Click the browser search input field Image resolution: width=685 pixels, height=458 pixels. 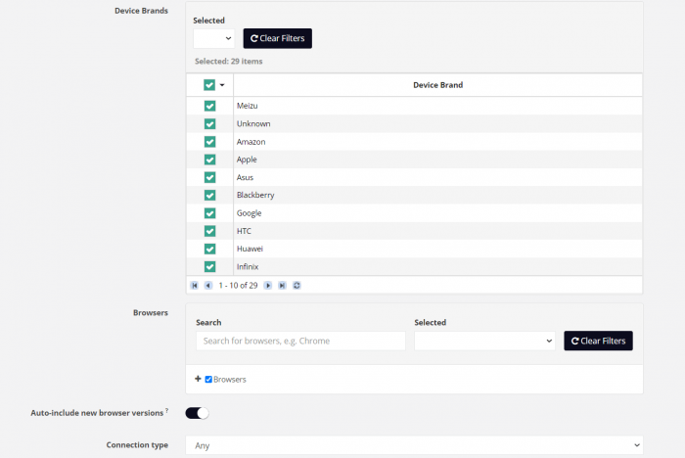coord(299,341)
